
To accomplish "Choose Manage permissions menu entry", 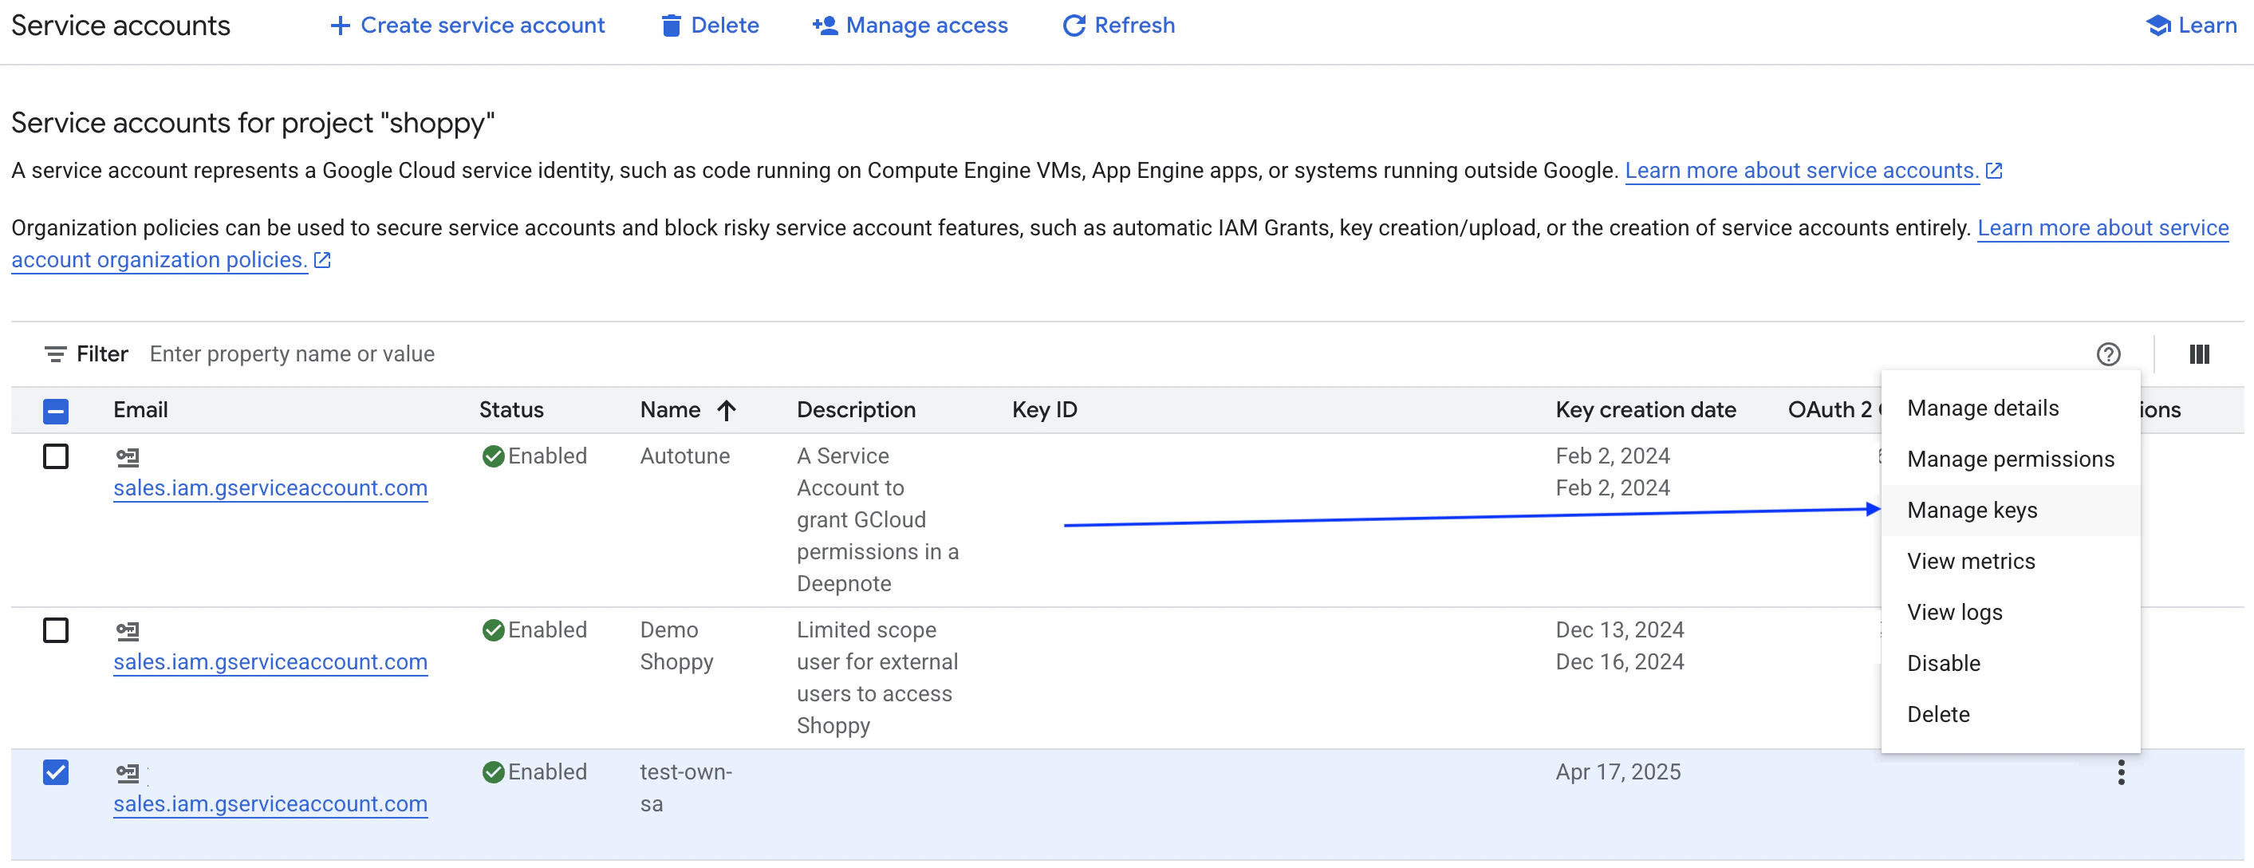I will [2010, 460].
